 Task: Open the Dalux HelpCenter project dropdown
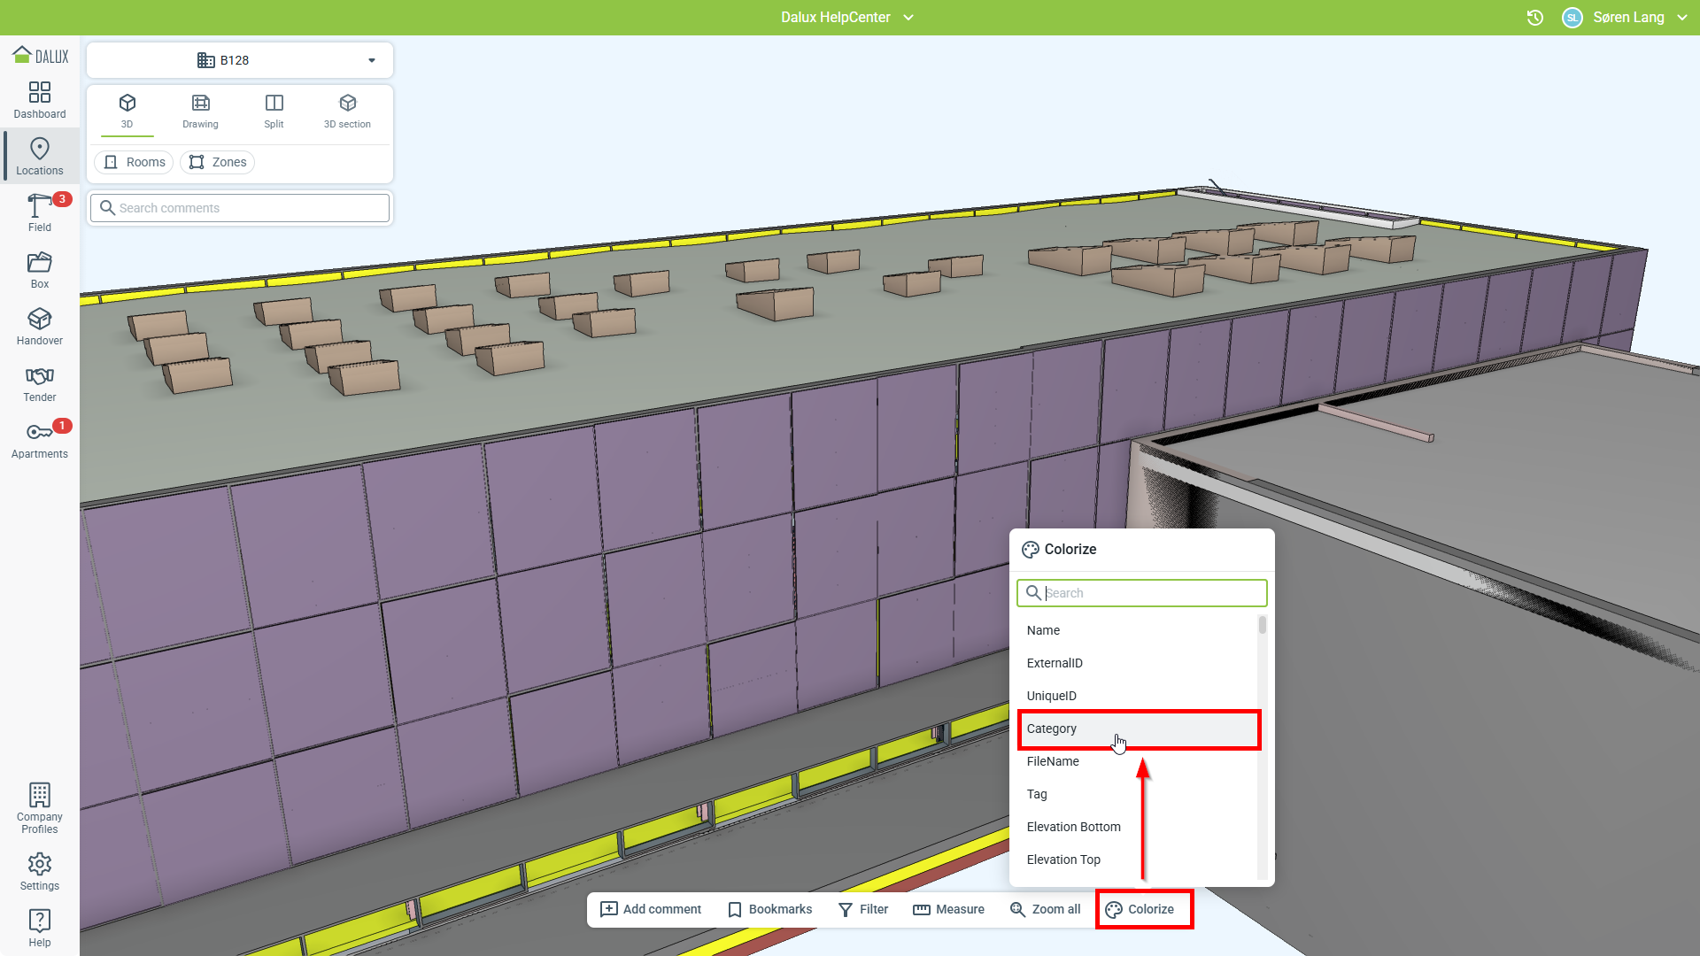846,18
